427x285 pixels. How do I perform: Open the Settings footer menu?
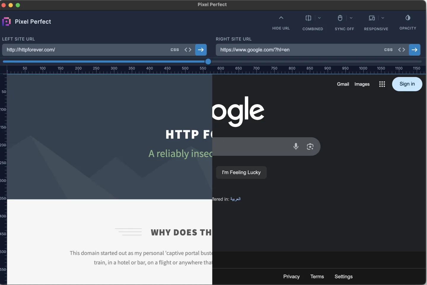pos(344,276)
